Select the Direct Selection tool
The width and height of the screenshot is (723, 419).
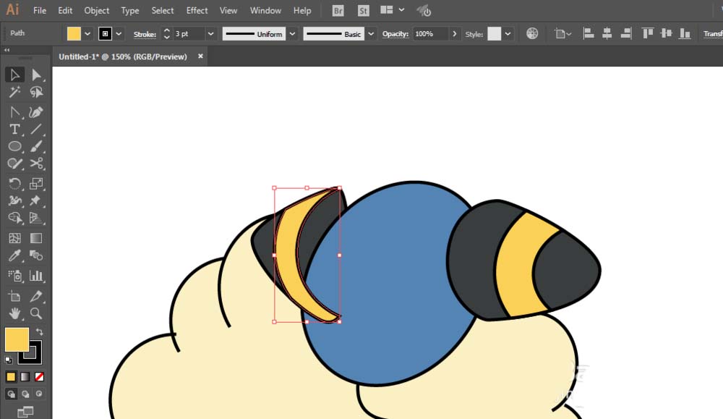point(36,75)
